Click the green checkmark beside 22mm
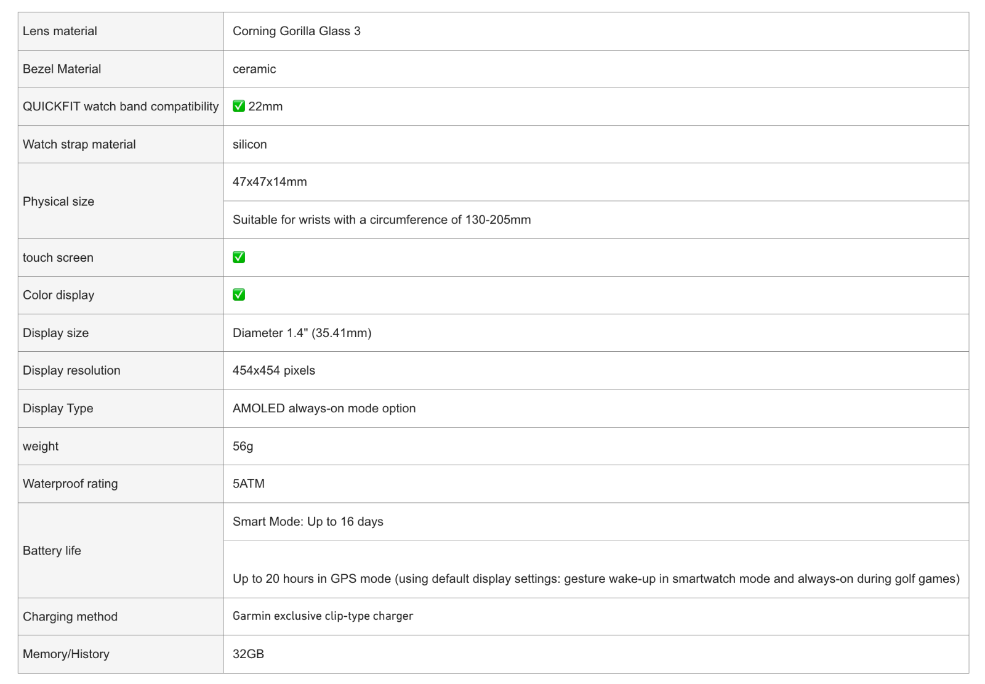This screenshot has width=985, height=684. [239, 106]
